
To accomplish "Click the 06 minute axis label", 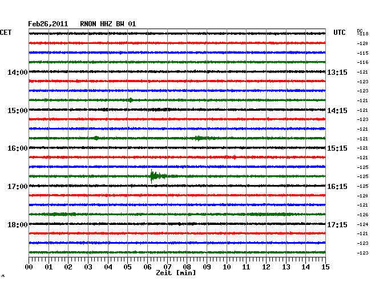I will point(147,267).
